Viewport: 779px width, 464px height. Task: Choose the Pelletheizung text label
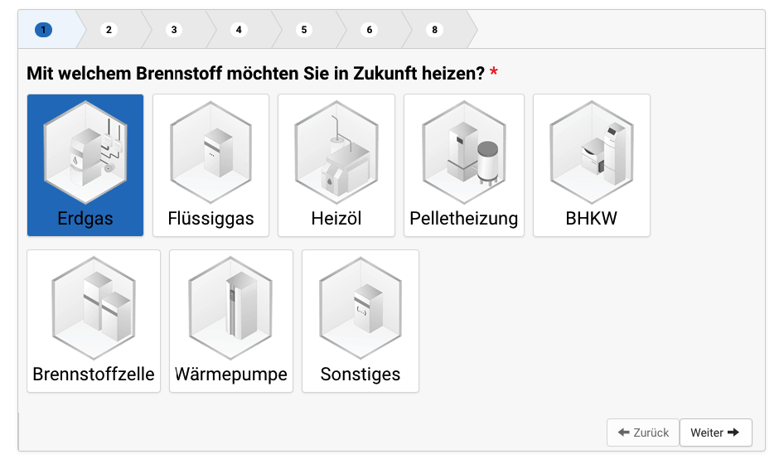[463, 219]
